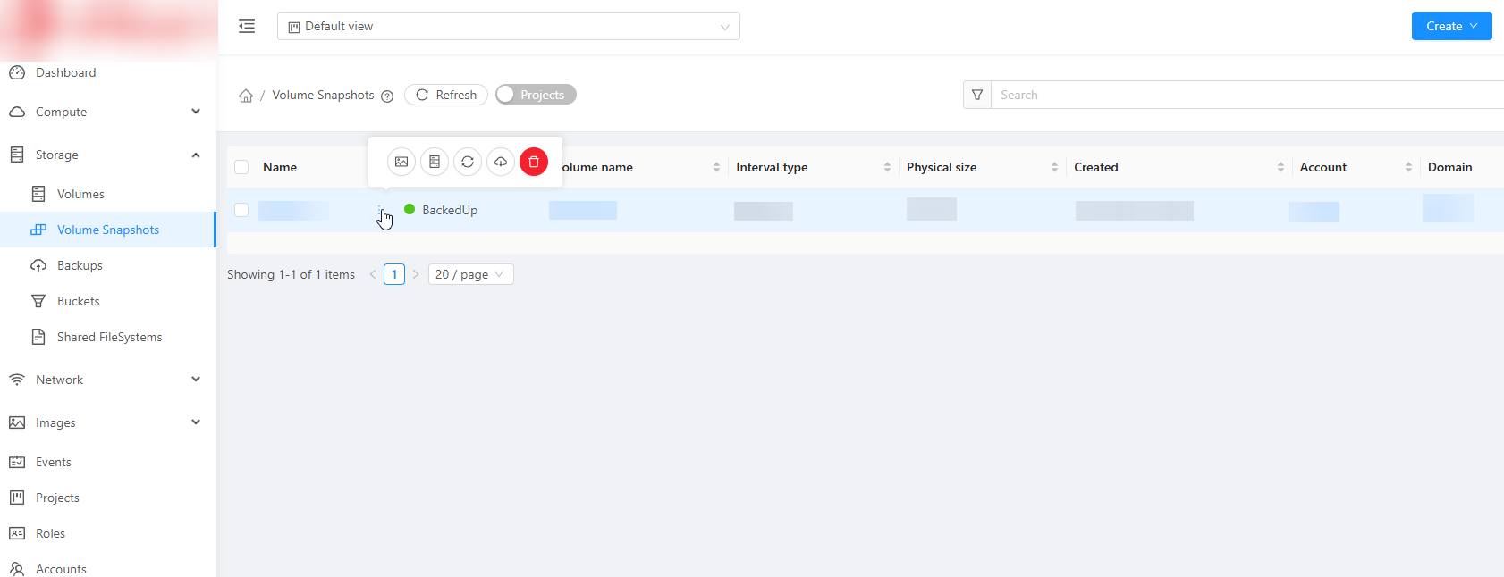
Task: Collapse the sidebar with the menu fold icon
Action: tap(247, 26)
